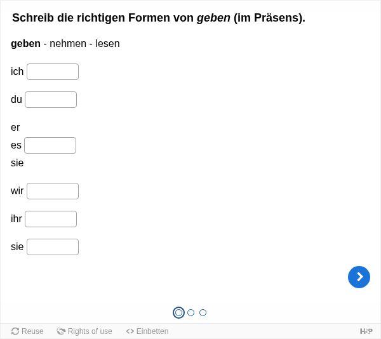
Task: Jump to the third progress dot
Action: pos(203,312)
